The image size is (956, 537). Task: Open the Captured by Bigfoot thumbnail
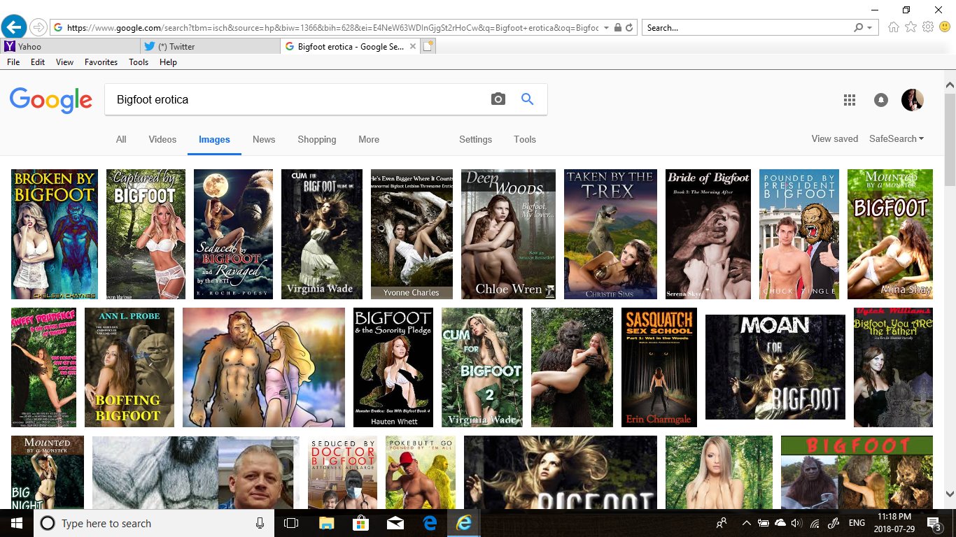click(146, 234)
